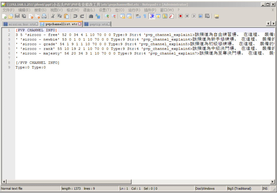Switch to the mission.kor.str tab
This screenshot has height=193, width=277.
point(21,24)
